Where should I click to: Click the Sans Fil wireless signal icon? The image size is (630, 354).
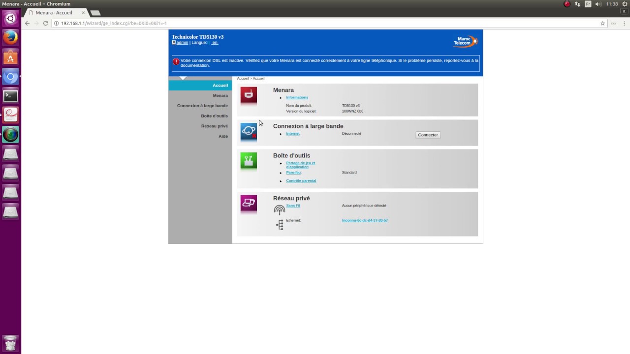(280, 210)
